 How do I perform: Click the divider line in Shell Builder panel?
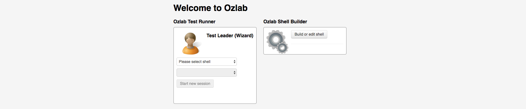coord(317,44)
